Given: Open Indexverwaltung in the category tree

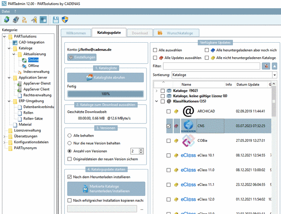Looking at the screenshot, I should [36, 71].
